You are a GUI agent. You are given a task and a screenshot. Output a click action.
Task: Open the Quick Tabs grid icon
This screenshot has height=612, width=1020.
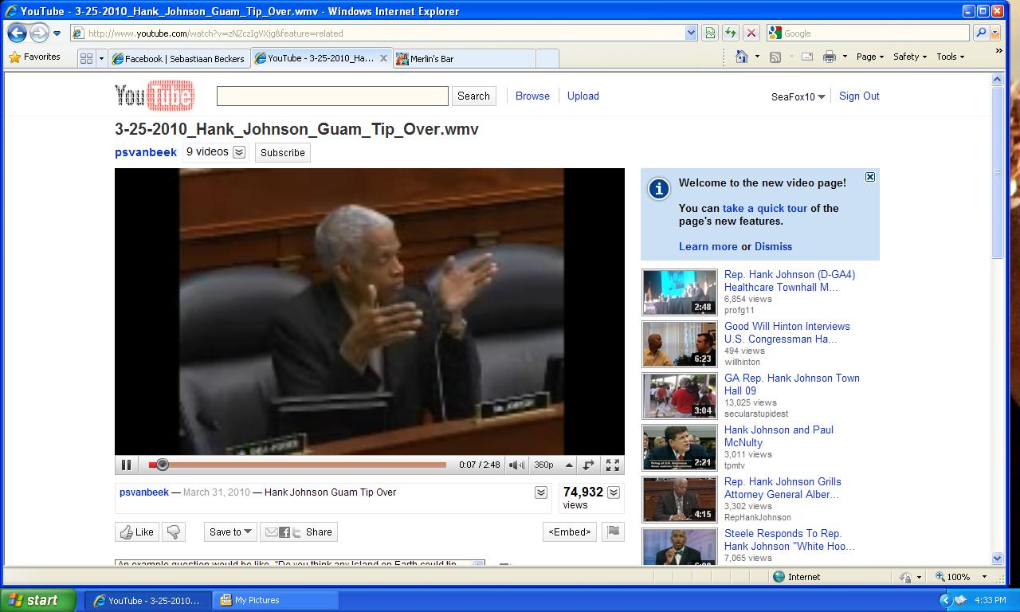pyautogui.click(x=87, y=58)
